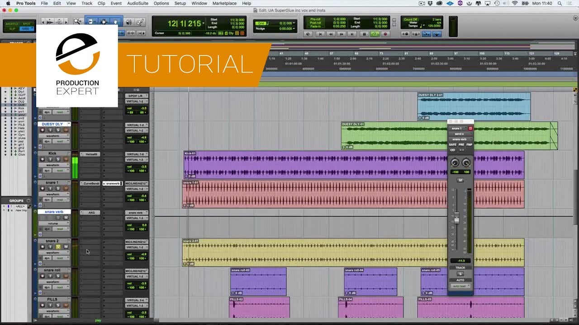The width and height of the screenshot is (579, 325).
Task: Record-enable the snare roll track
Action: tap(43, 276)
